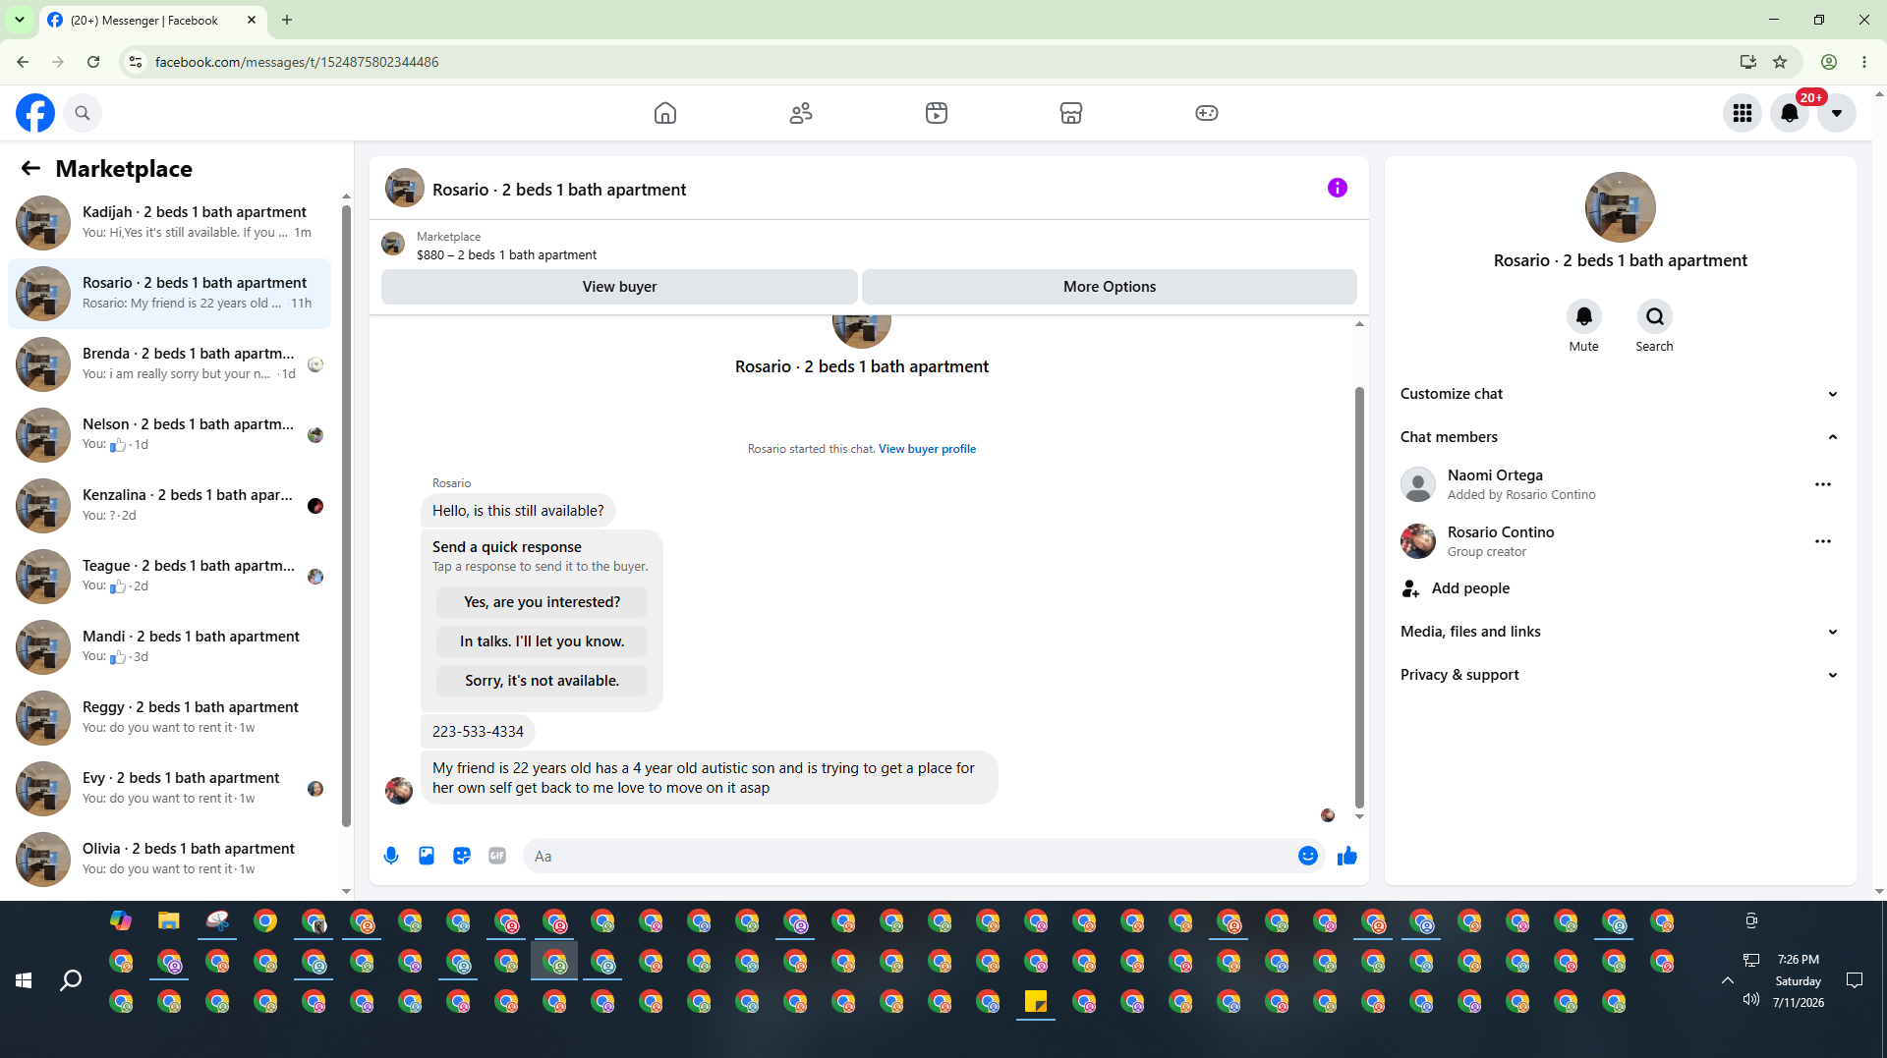Open the Evy conversation
1887x1058 pixels.
169,788
